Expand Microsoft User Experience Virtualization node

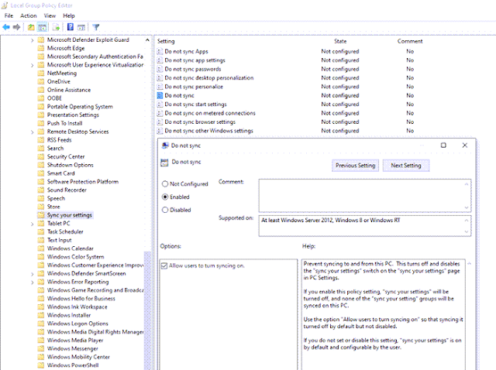(33, 65)
